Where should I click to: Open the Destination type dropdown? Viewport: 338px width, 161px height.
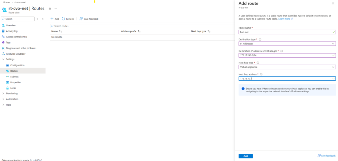coord(287,44)
